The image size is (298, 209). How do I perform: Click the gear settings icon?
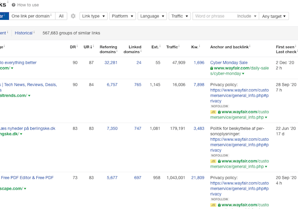[74, 16]
